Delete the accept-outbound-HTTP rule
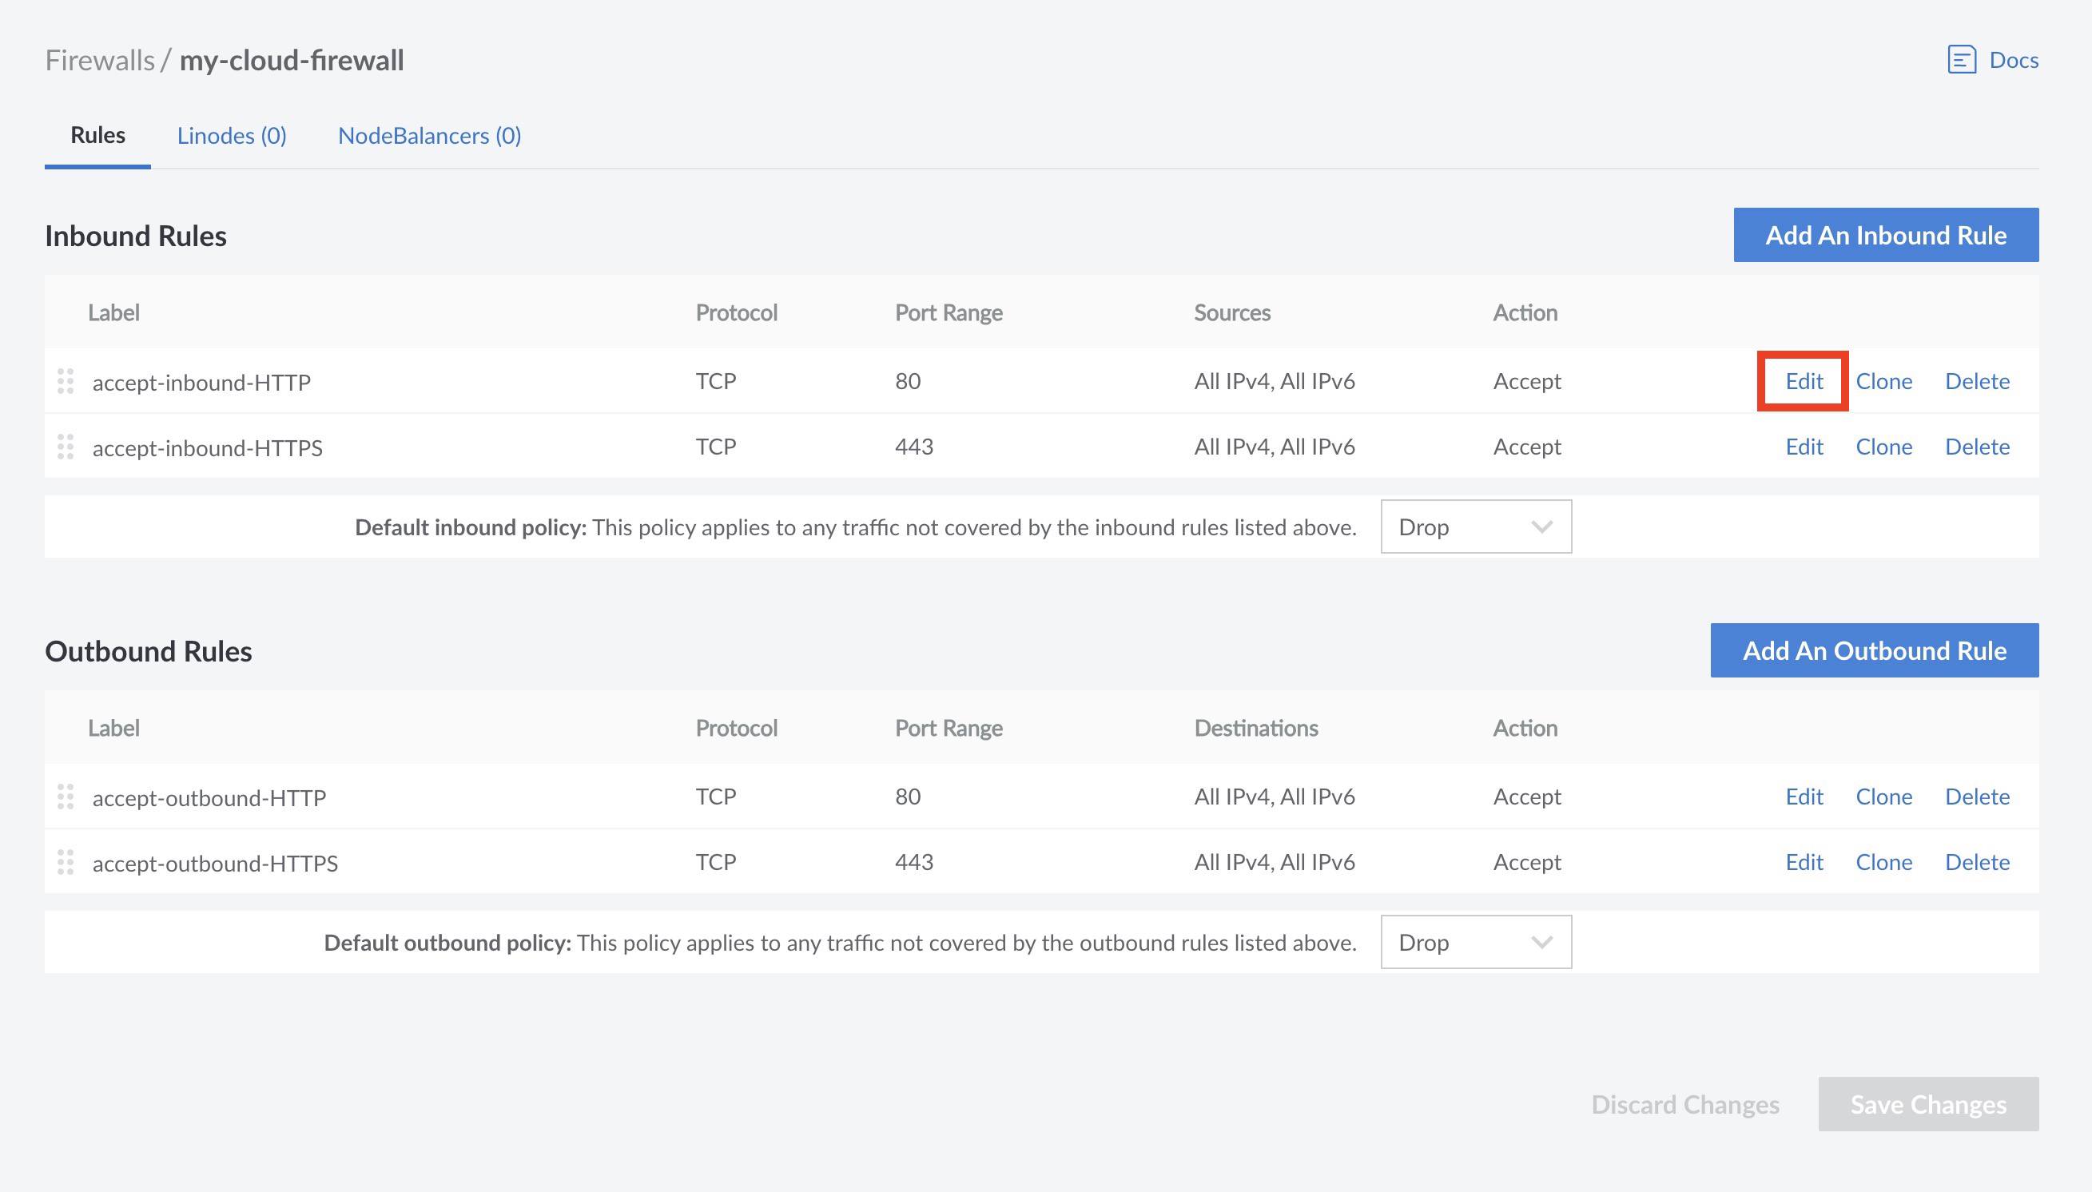This screenshot has width=2092, height=1192. pos(1978,797)
